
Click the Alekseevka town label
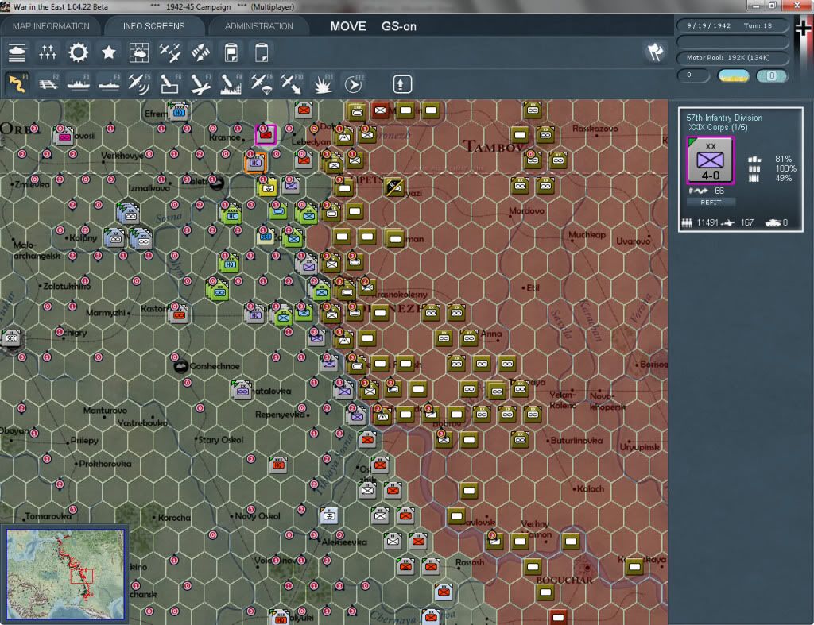click(x=344, y=542)
